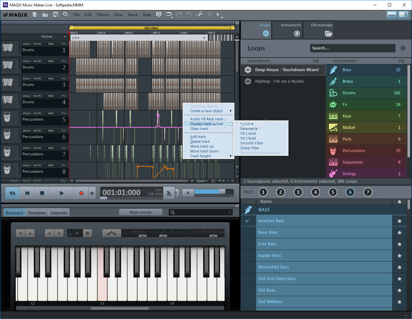This screenshot has height=319, width=412.
Task: Select the mouse pointer mode tool
Action: (x=219, y=15)
